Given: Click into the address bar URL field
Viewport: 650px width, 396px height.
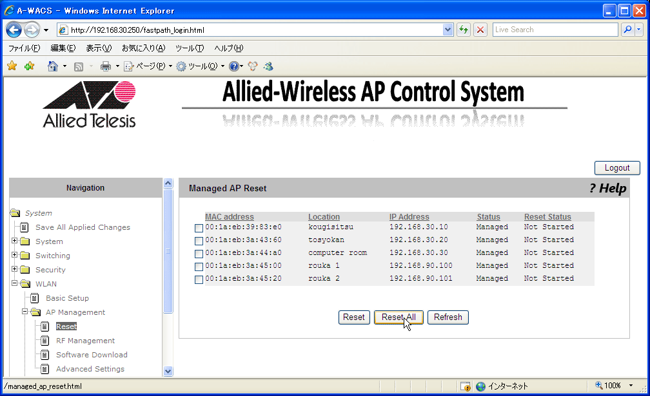Looking at the screenshot, I should tap(255, 30).
